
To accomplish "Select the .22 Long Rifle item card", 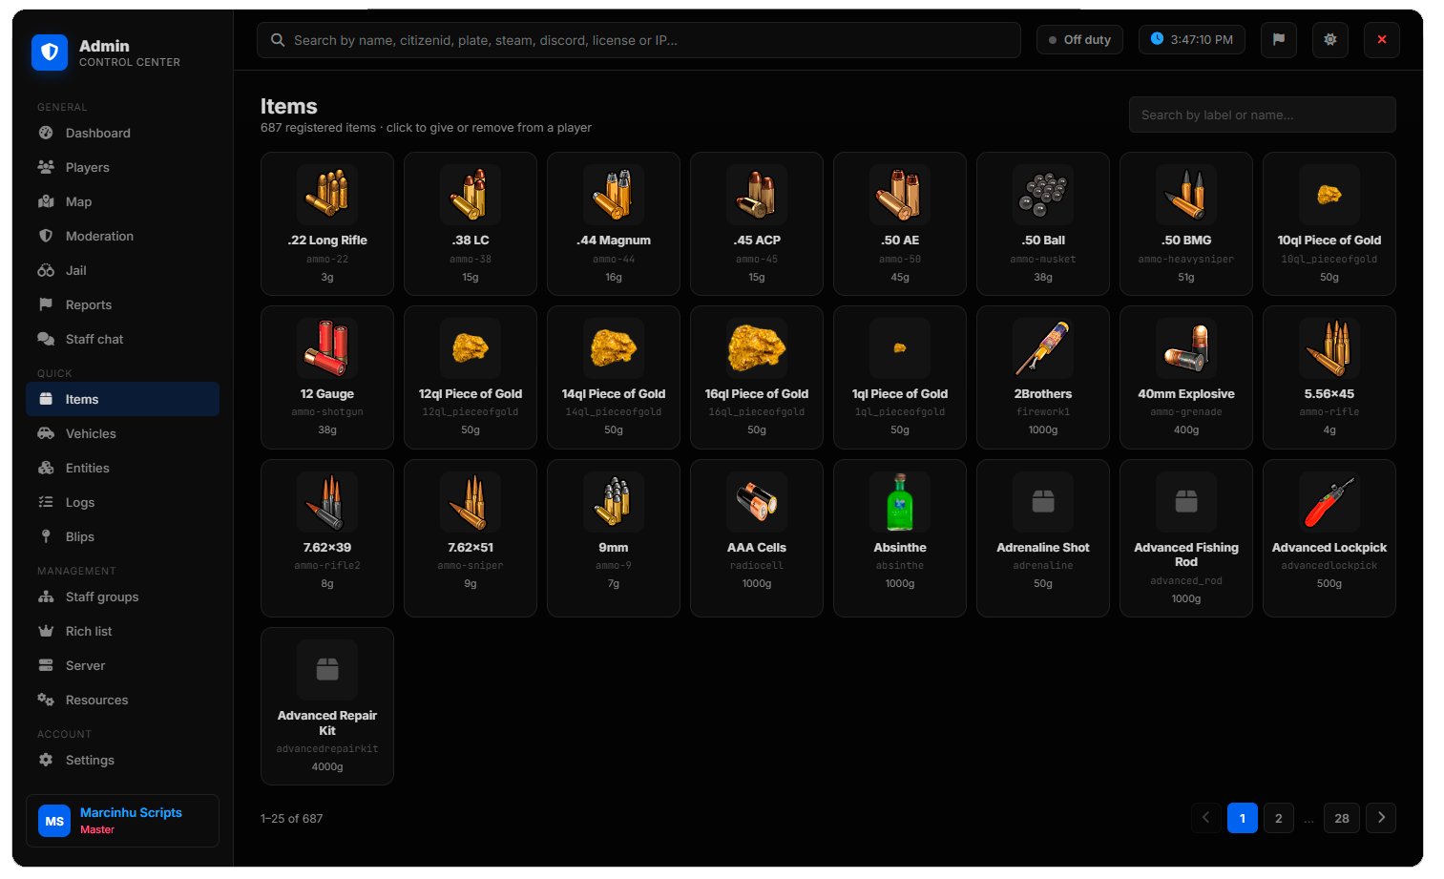I will point(327,223).
